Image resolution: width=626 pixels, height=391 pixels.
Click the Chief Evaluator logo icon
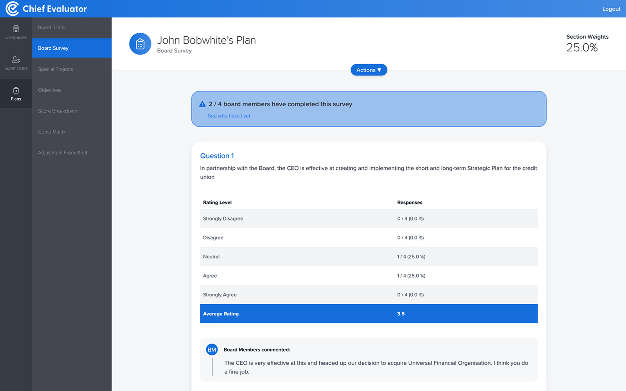[x=11, y=8]
